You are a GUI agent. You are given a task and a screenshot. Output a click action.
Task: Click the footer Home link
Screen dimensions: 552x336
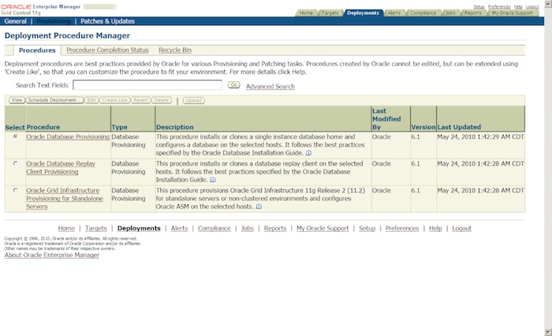click(x=66, y=228)
